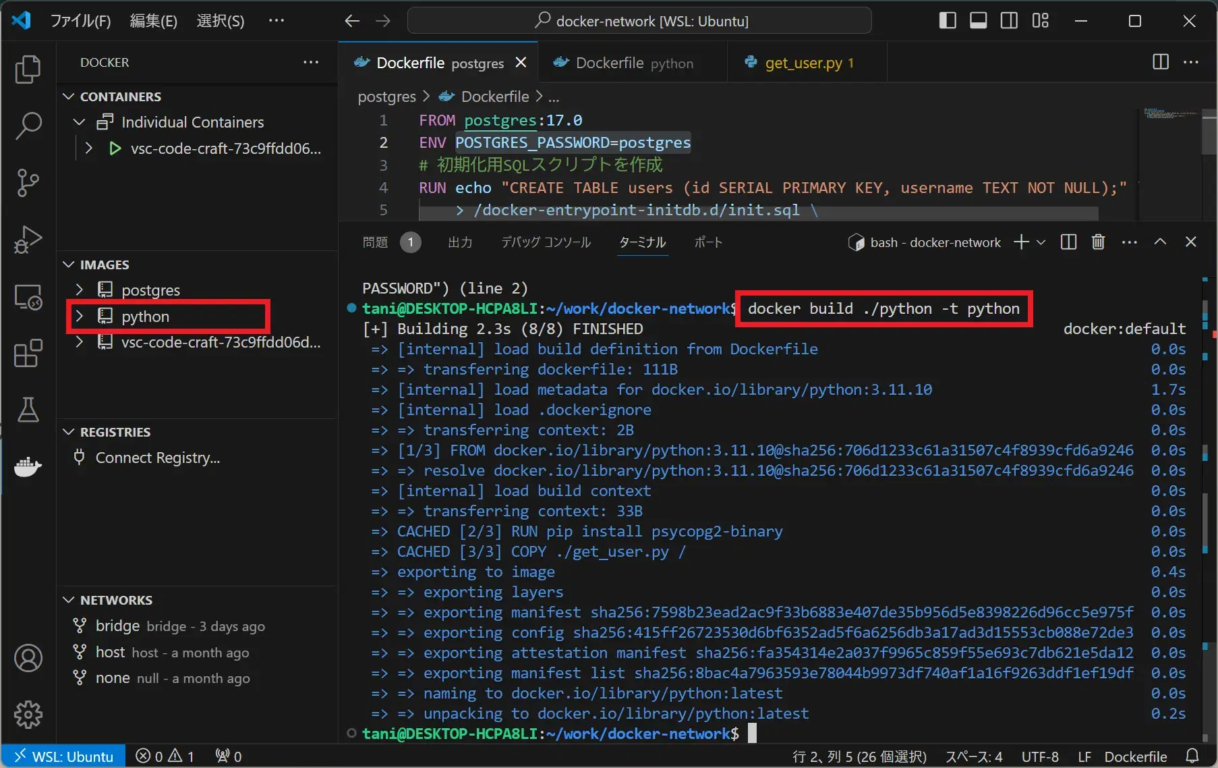Kill terminal with the trash icon

[x=1098, y=242]
